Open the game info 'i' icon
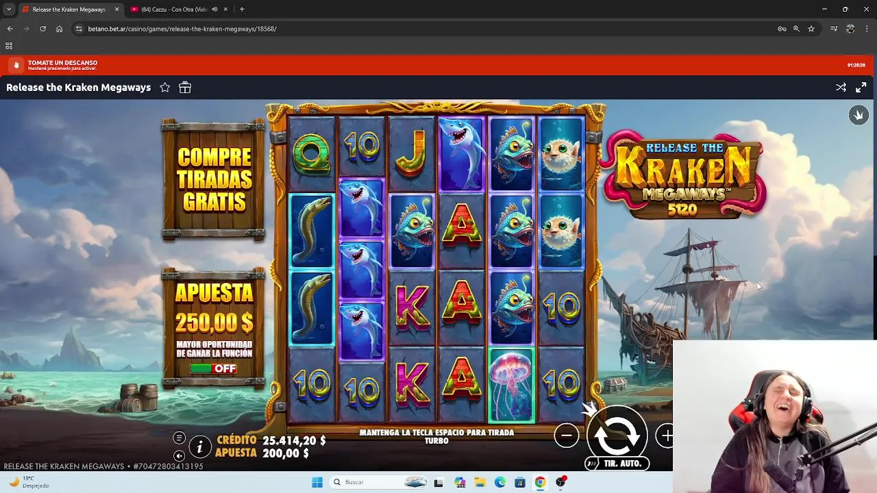877x493 pixels. coord(199,447)
